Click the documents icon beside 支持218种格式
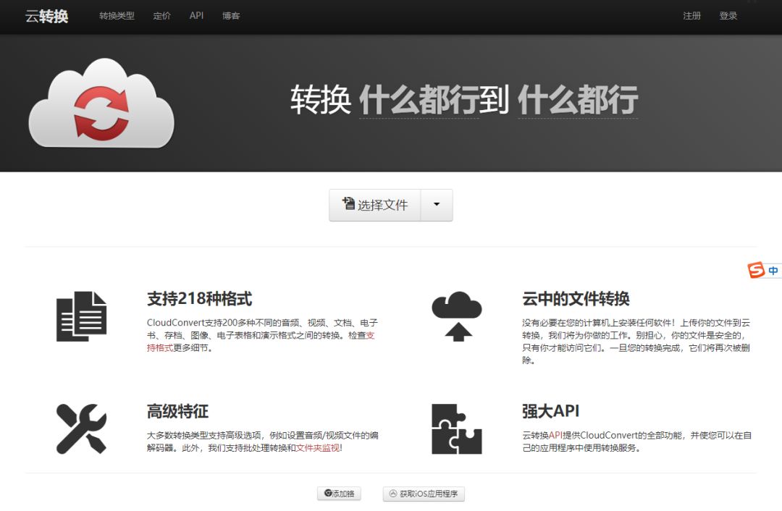The height and width of the screenshot is (511, 782). (x=81, y=316)
